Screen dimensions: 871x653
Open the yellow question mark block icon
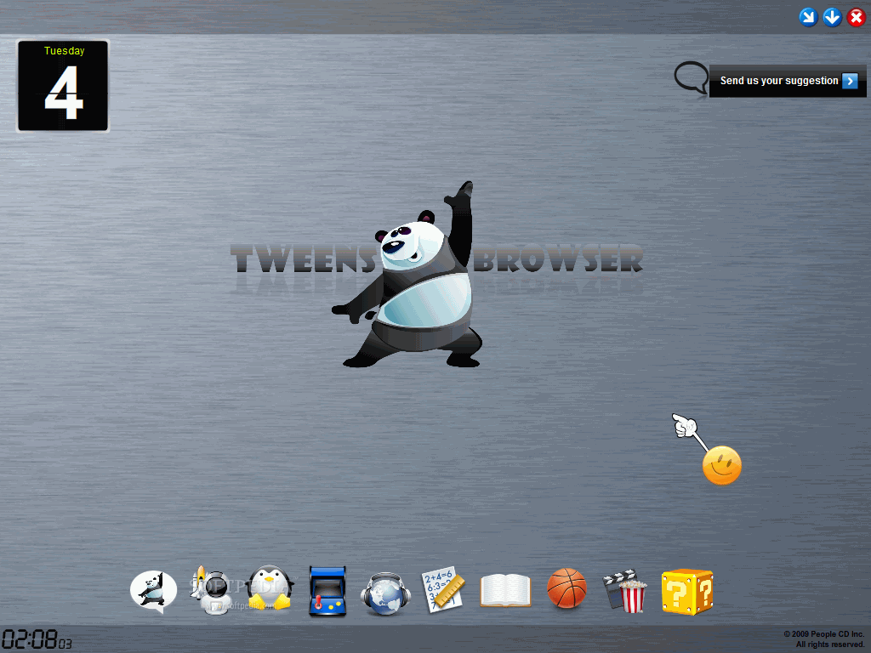[x=687, y=592]
